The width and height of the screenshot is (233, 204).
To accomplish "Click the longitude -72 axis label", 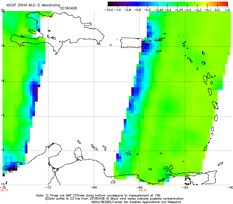I will click(x=48, y=188).
